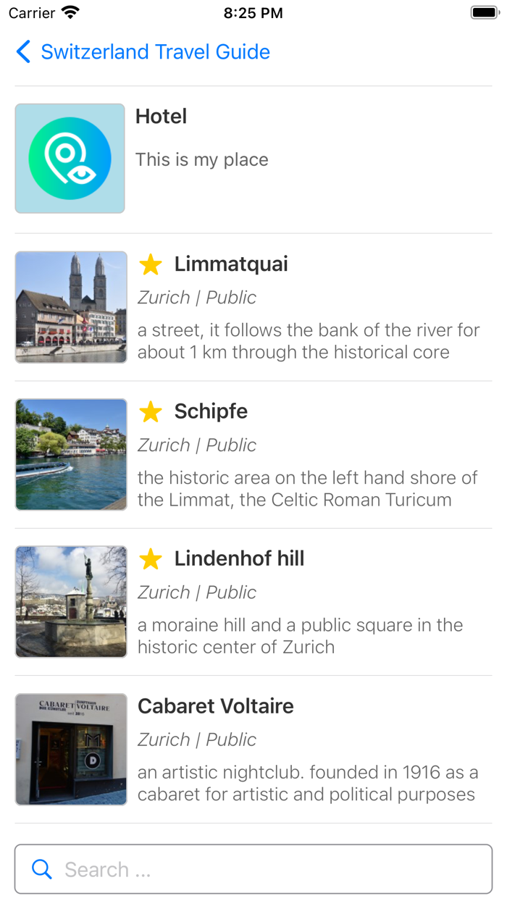Open the Switzerland Travel Guide link
The image size is (507, 901).
[x=156, y=52]
